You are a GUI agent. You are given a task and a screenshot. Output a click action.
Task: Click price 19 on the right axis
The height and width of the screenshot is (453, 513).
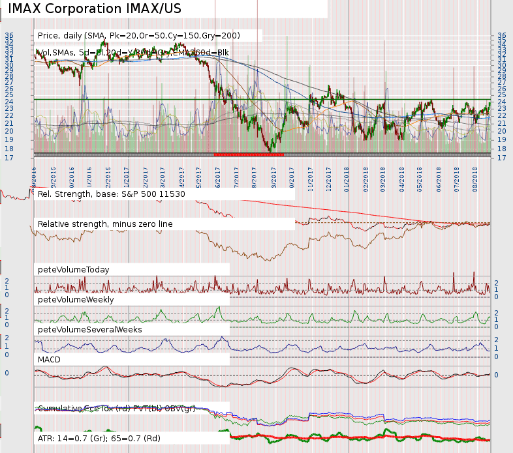pos(502,139)
